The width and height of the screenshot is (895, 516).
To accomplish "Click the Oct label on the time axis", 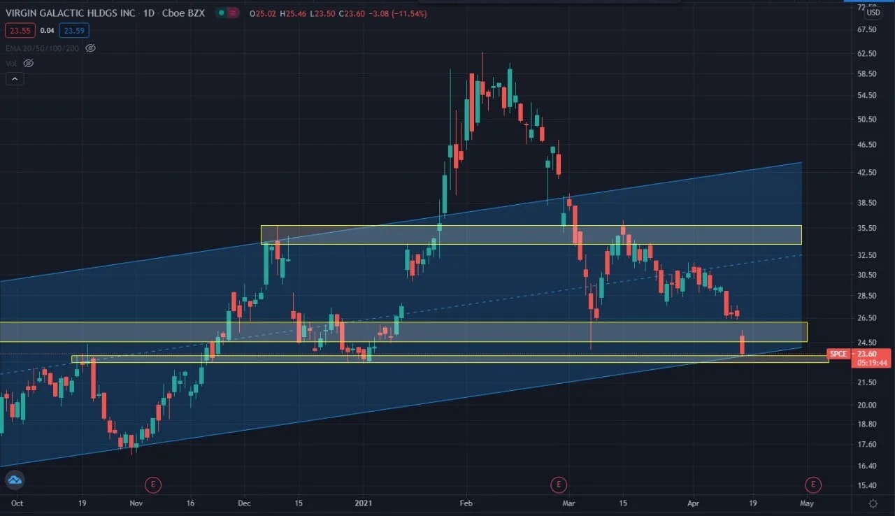I will point(17,503).
